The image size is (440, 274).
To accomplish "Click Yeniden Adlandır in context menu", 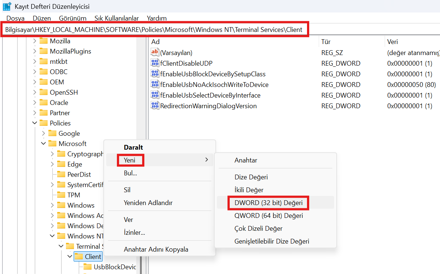I will pos(148,203).
